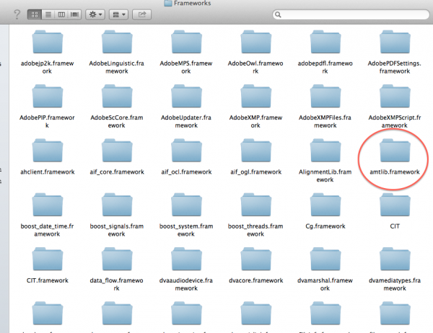
Task: Select the AlignmentLib.framework folder
Action: [325, 151]
